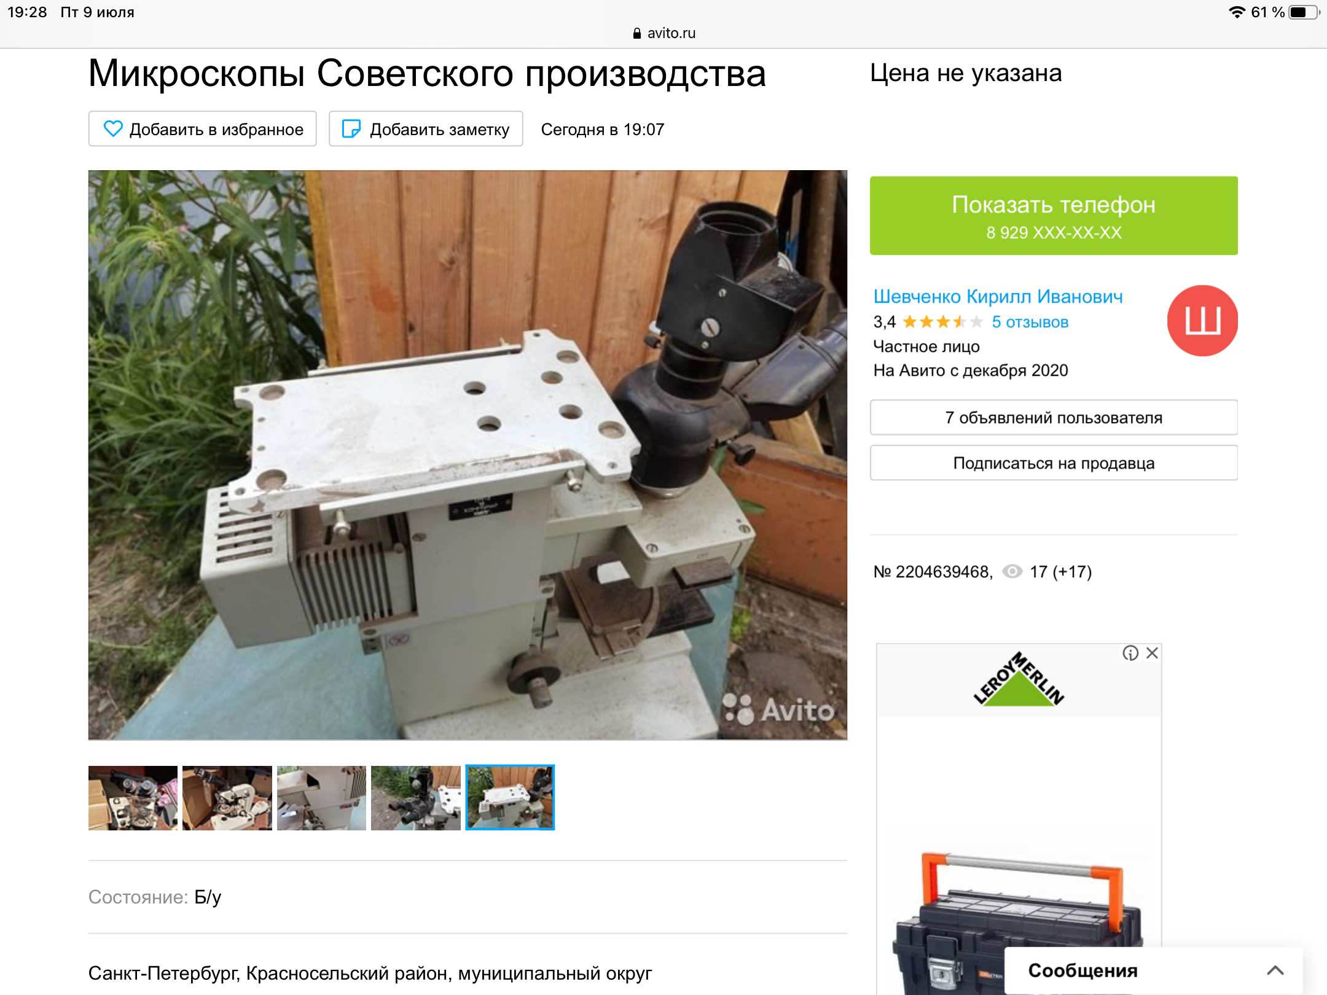Show the seller's phone number
The width and height of the screenshot is (1327, 995).
[1054, 216]
